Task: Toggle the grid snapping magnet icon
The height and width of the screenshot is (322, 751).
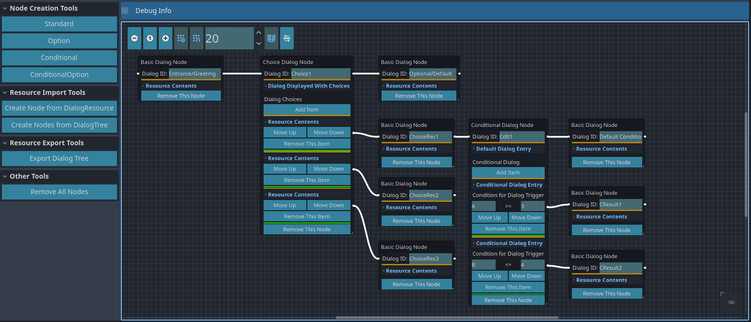Action: (197, 38)
